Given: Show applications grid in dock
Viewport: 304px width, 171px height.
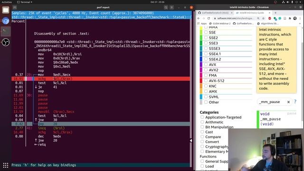Looking at the screenshot, I should coord(6,165).
